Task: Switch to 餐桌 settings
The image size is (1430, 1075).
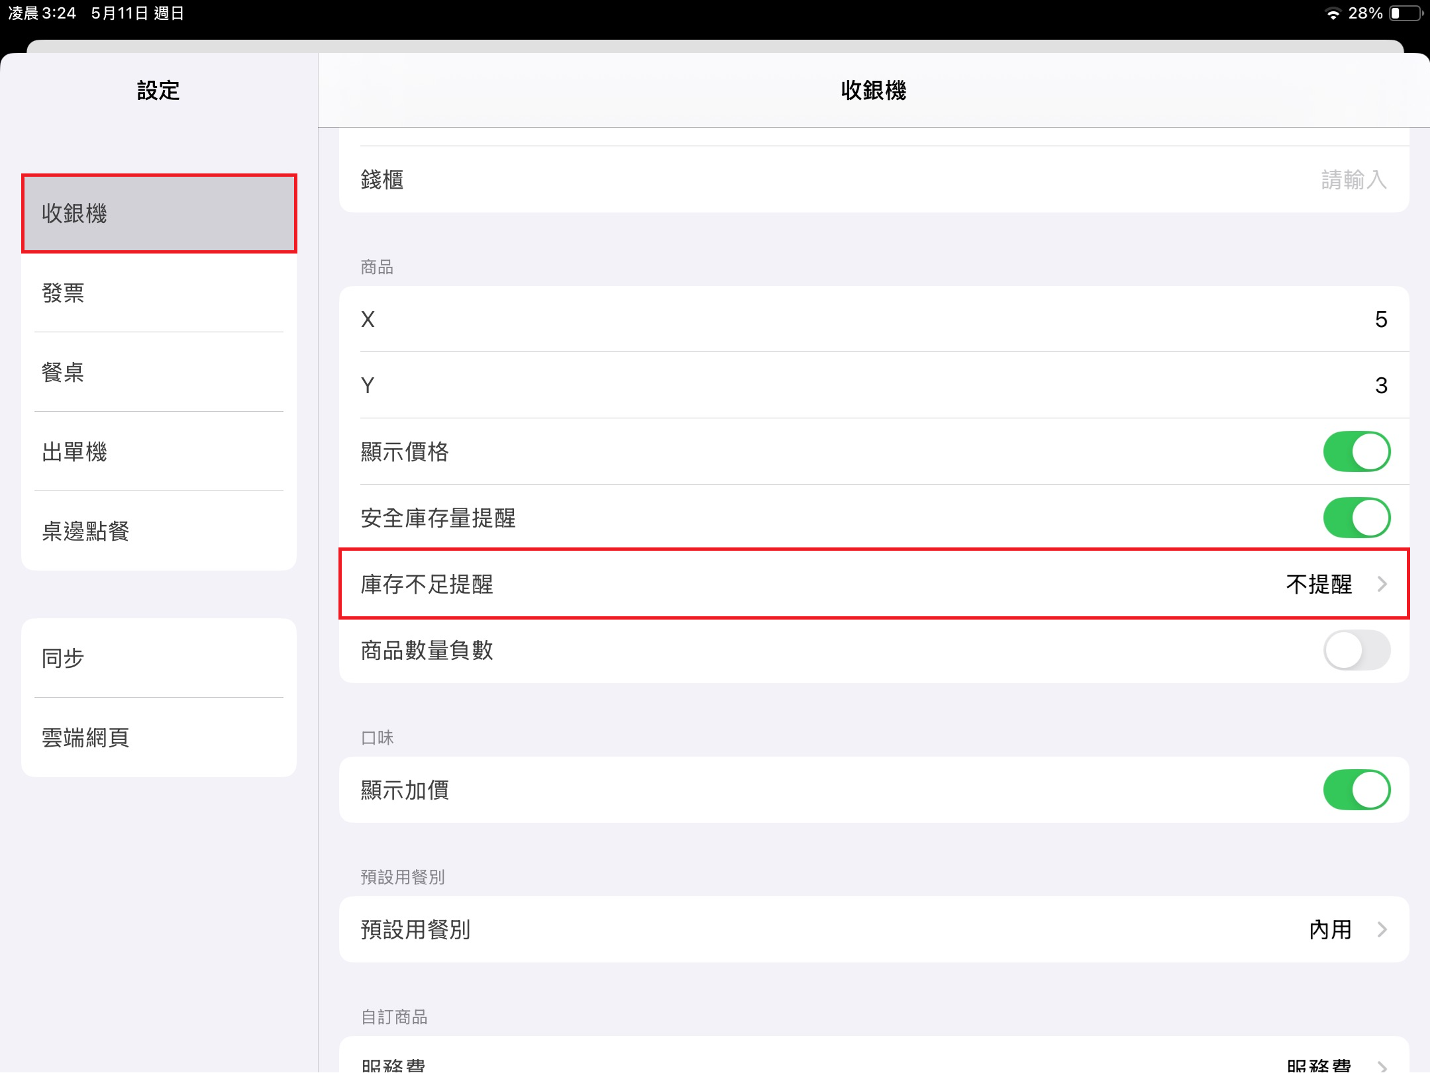Action: (x=159, y=372)
